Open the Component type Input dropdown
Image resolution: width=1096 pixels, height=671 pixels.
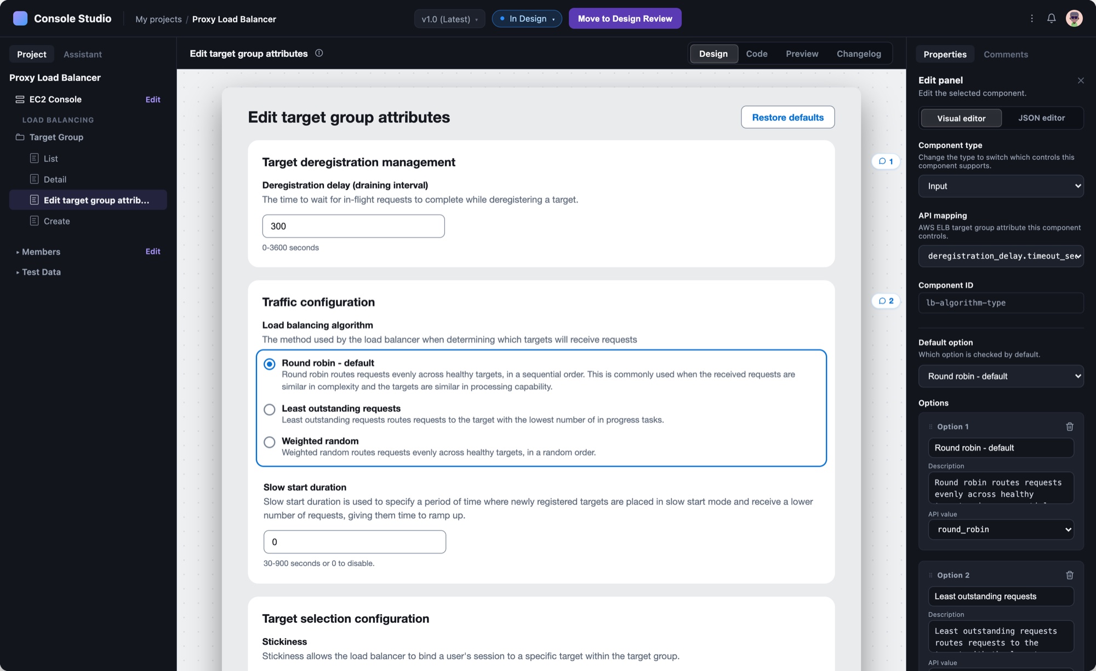point(1001,186)
